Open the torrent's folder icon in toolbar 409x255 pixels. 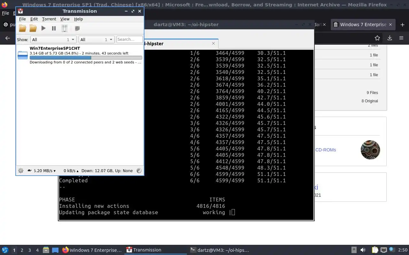tap(33, 28)
